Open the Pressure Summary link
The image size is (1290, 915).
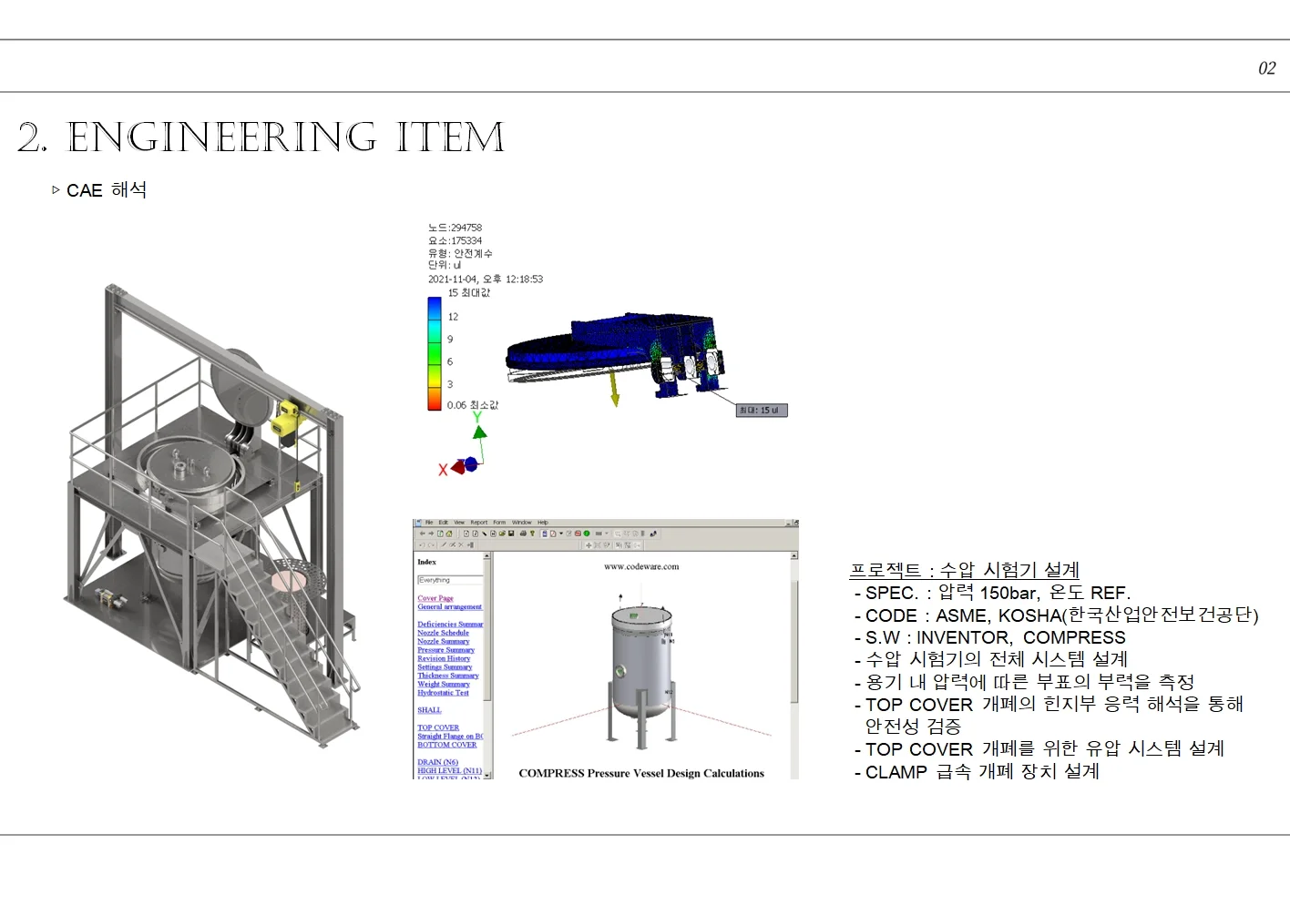[446, 650]
